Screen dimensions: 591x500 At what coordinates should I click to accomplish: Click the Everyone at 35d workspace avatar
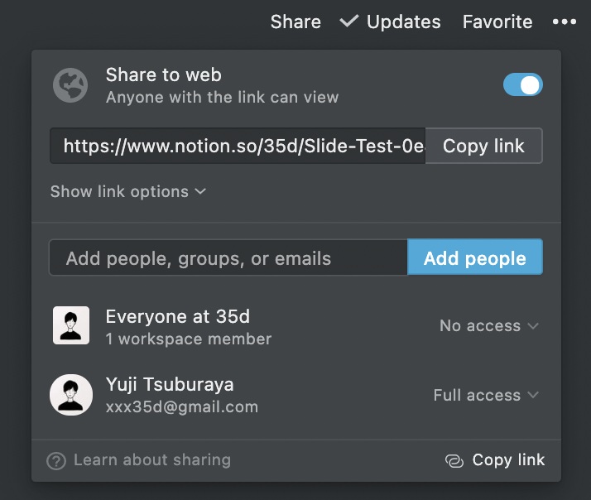tap(71, 325)
